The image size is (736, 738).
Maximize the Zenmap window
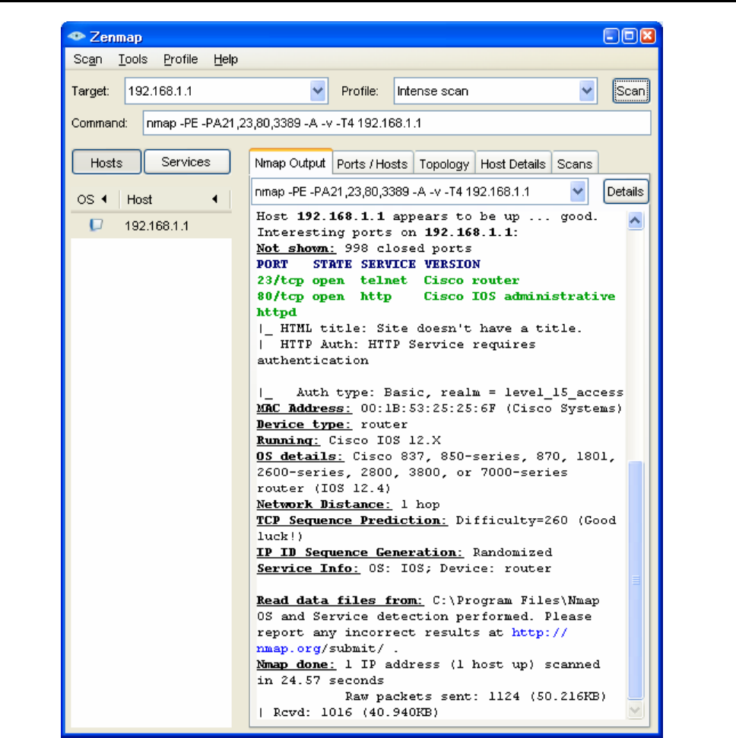[630, 36]
